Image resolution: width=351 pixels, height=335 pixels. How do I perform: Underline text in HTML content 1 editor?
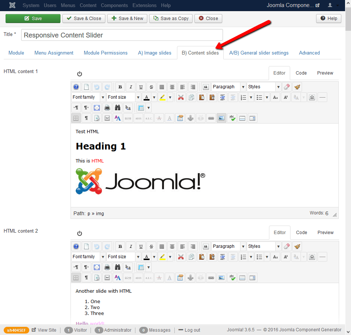[x=141, y=87]
